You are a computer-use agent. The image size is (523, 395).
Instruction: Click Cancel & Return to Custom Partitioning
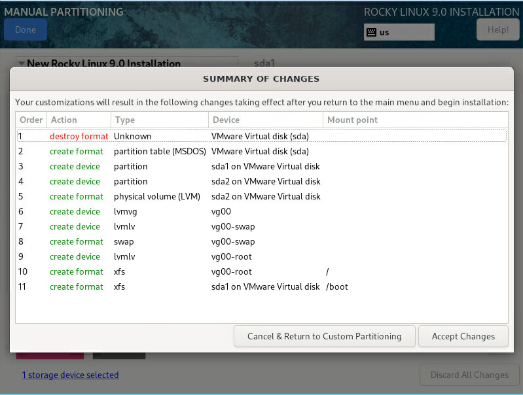point(324,336)
